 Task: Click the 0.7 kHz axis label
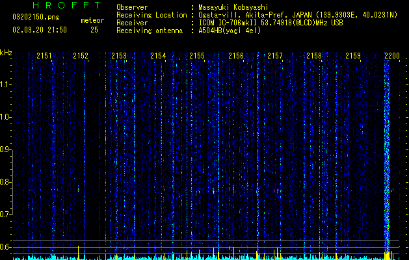pos(5,214)
